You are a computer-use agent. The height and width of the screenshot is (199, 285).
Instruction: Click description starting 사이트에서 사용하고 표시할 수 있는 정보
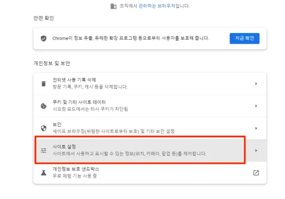(x=130, y=154)
